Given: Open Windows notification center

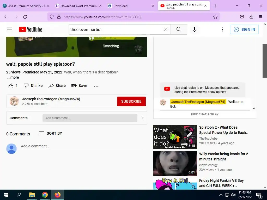Looking at the screenshot, I should click(x=259, y=195).
